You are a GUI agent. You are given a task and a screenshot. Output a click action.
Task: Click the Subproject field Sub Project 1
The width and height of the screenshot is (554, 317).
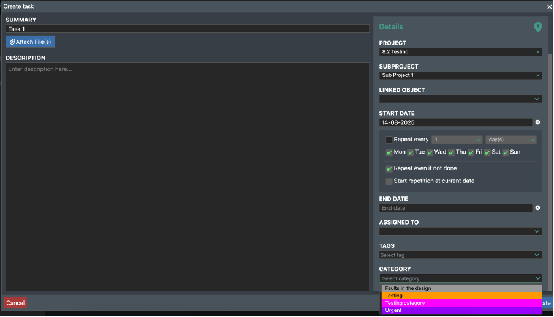(460, 75)
